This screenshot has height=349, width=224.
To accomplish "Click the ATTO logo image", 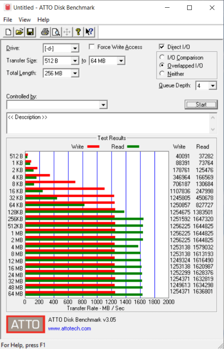I will tap(25, 324).
